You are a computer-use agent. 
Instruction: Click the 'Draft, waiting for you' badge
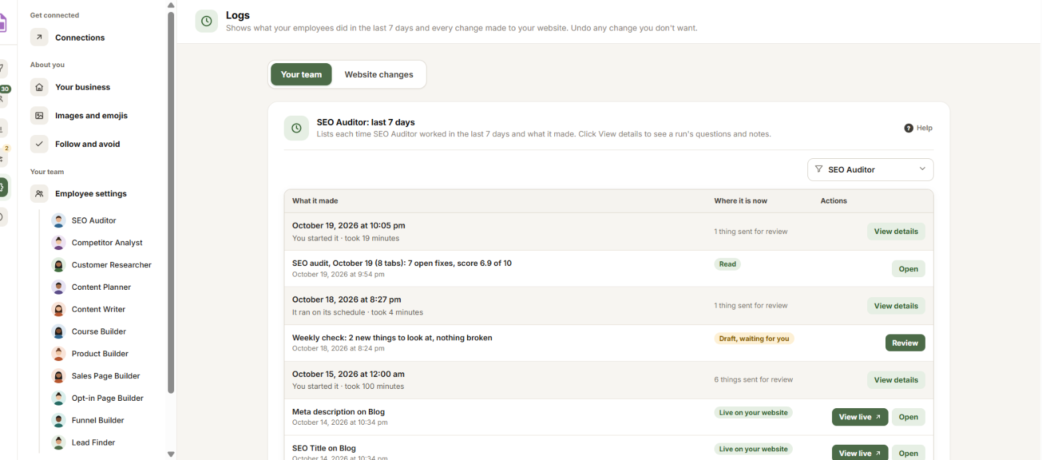pyautogui.click(x=754, y=338)
